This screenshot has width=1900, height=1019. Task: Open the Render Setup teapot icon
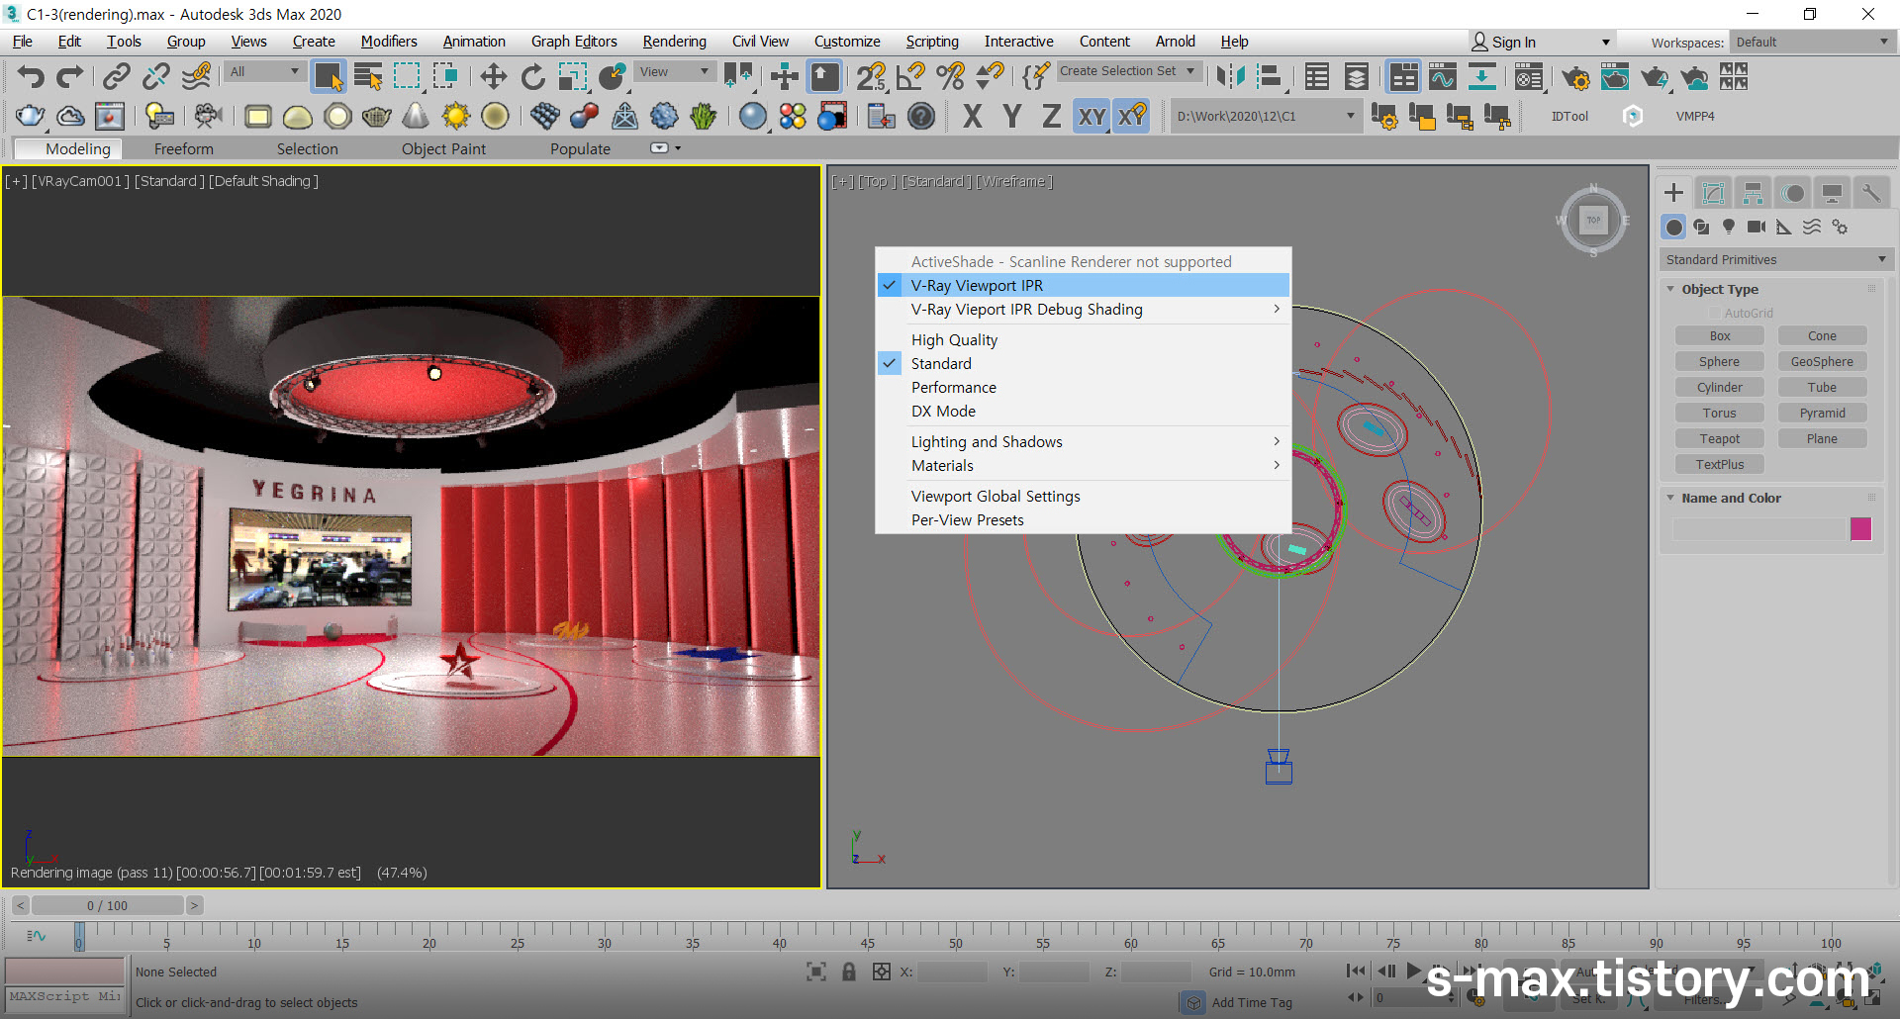coord(1575,77)
